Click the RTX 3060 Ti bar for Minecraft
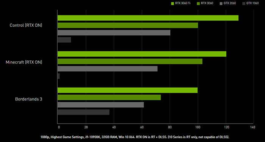 pyautogui.click(x=142, y=54)
